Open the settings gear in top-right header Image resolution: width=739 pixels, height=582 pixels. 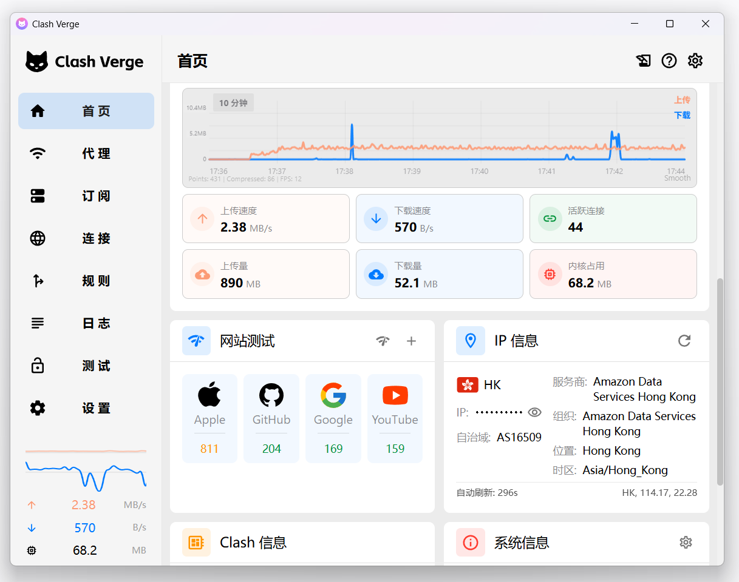695,61
